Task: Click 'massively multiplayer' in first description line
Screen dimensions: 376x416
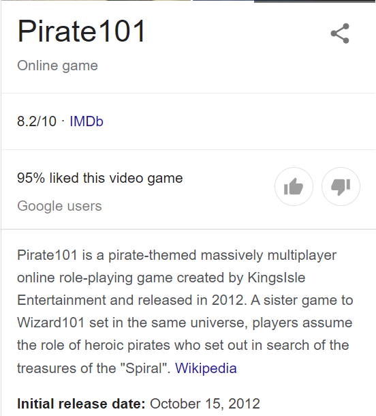Action: [268, 256]
